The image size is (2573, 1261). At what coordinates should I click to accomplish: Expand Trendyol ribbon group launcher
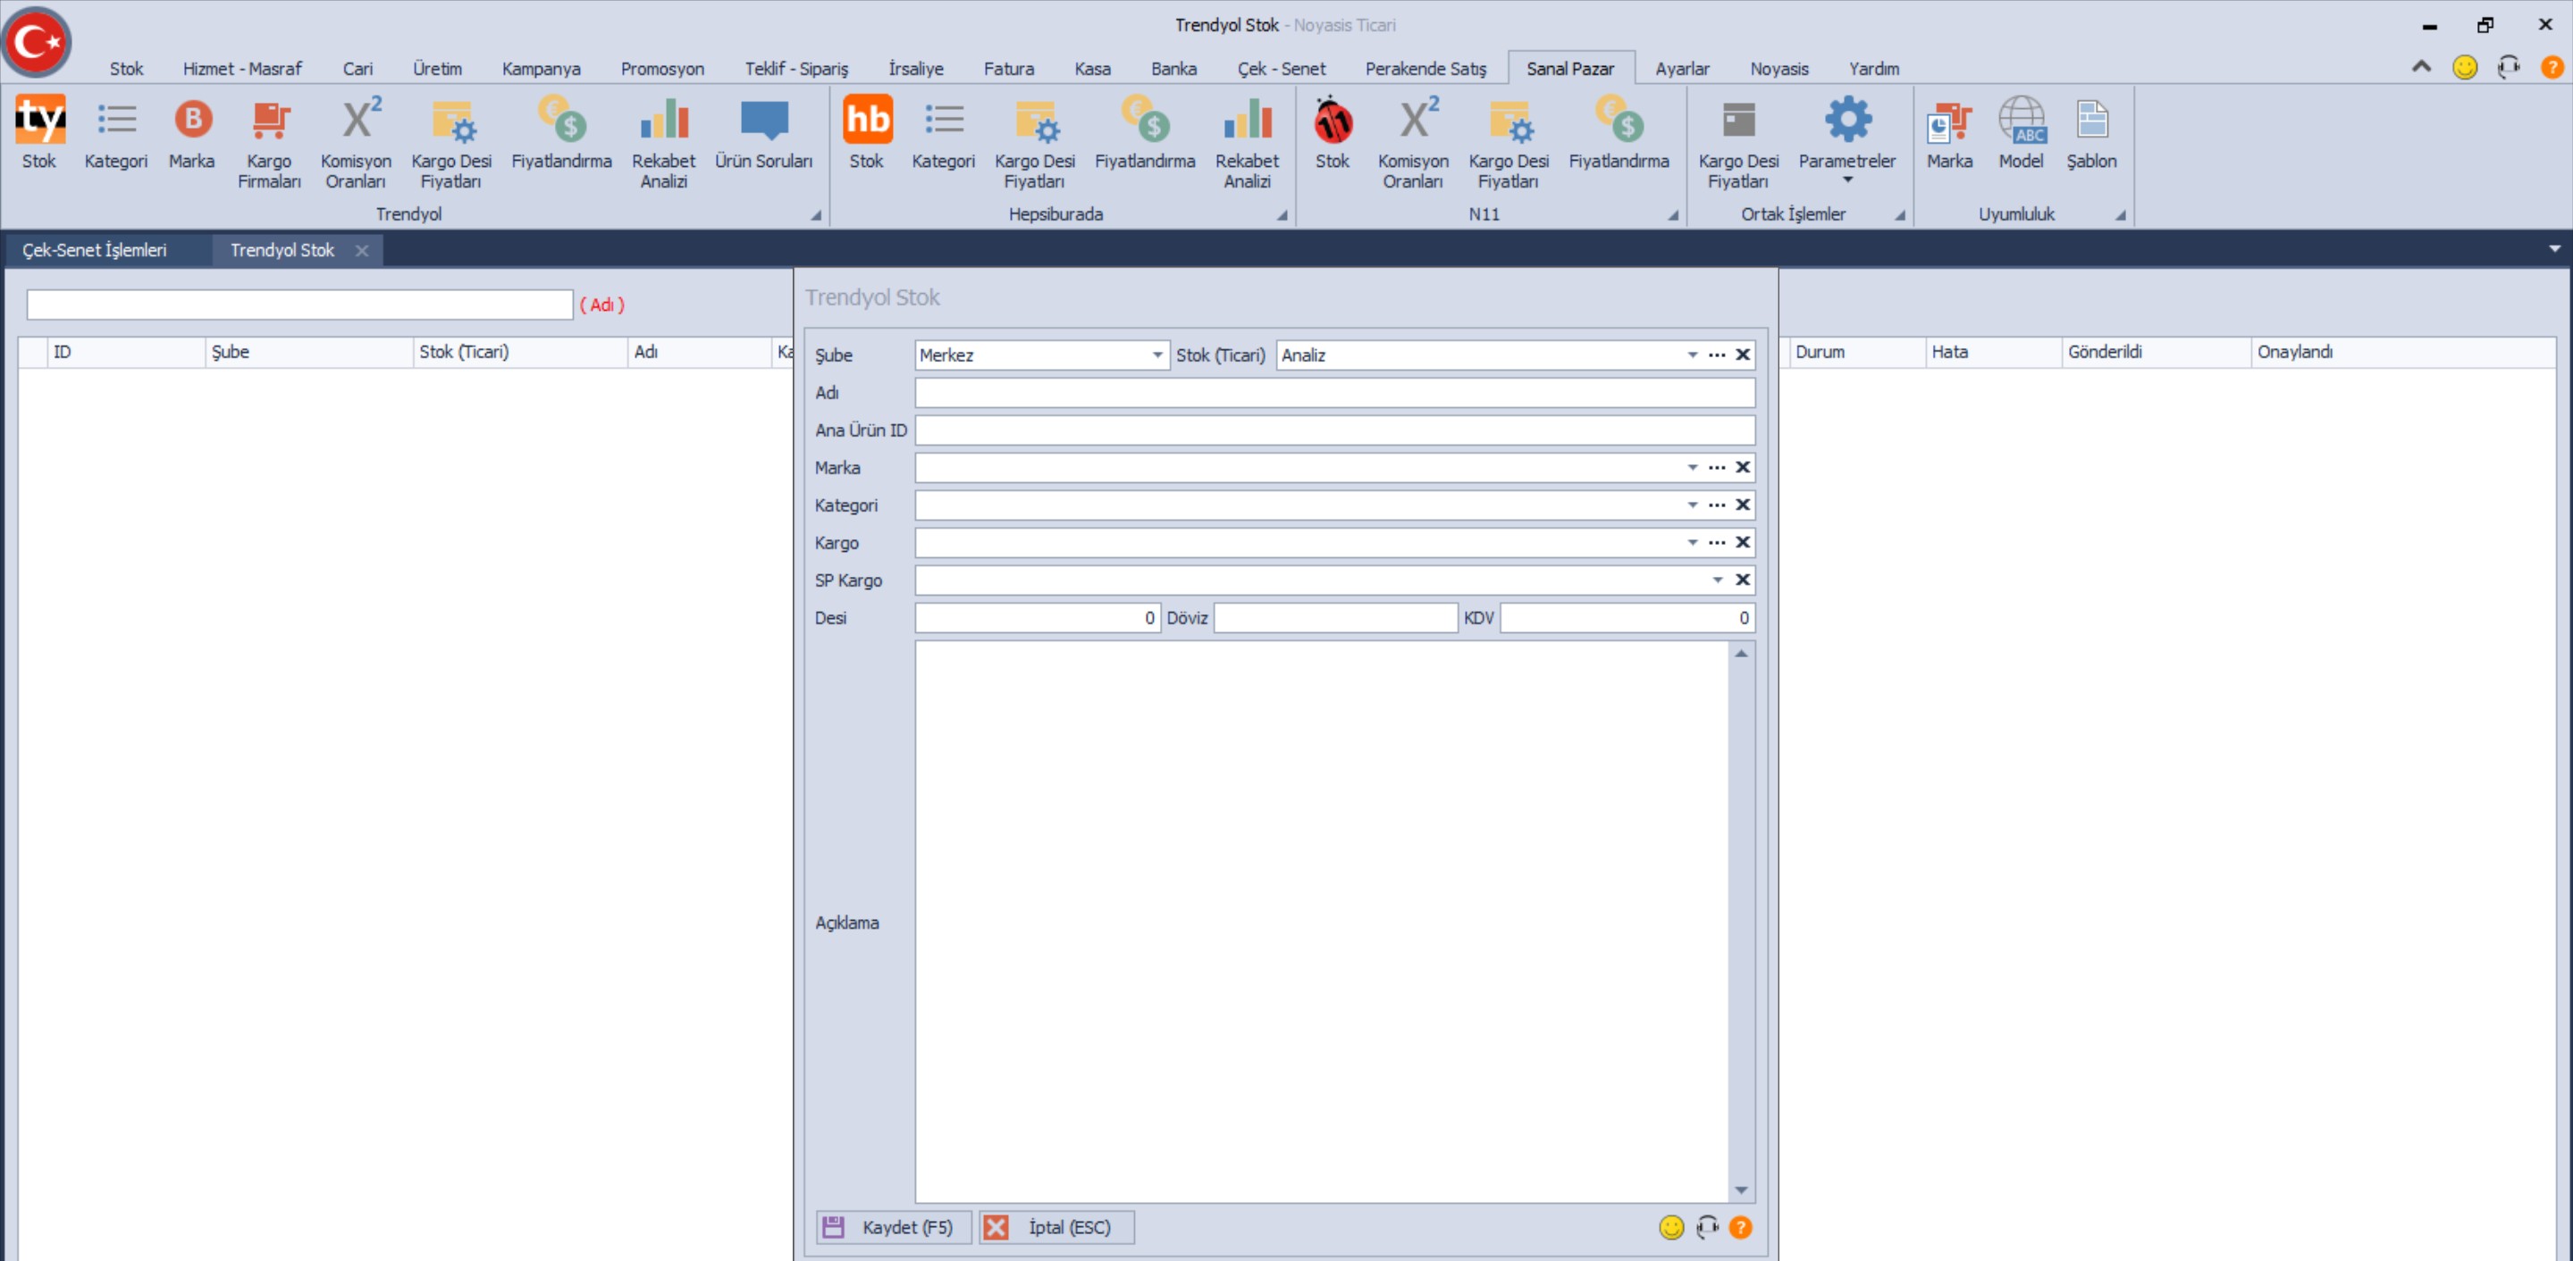tap(815, 214)
